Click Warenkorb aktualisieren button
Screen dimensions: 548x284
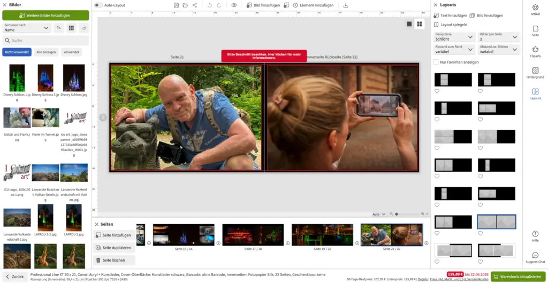point(517,277)
